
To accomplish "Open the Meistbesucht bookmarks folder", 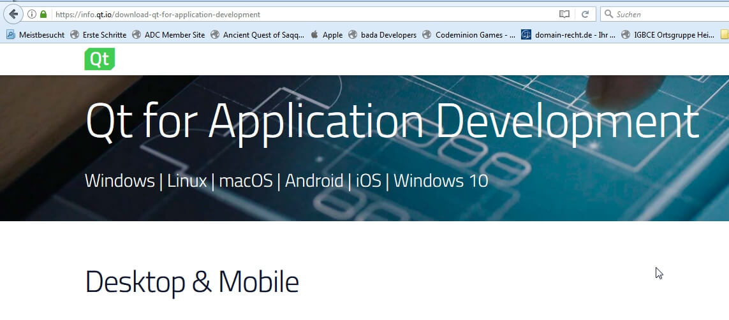I will click(x=35, y=35).
